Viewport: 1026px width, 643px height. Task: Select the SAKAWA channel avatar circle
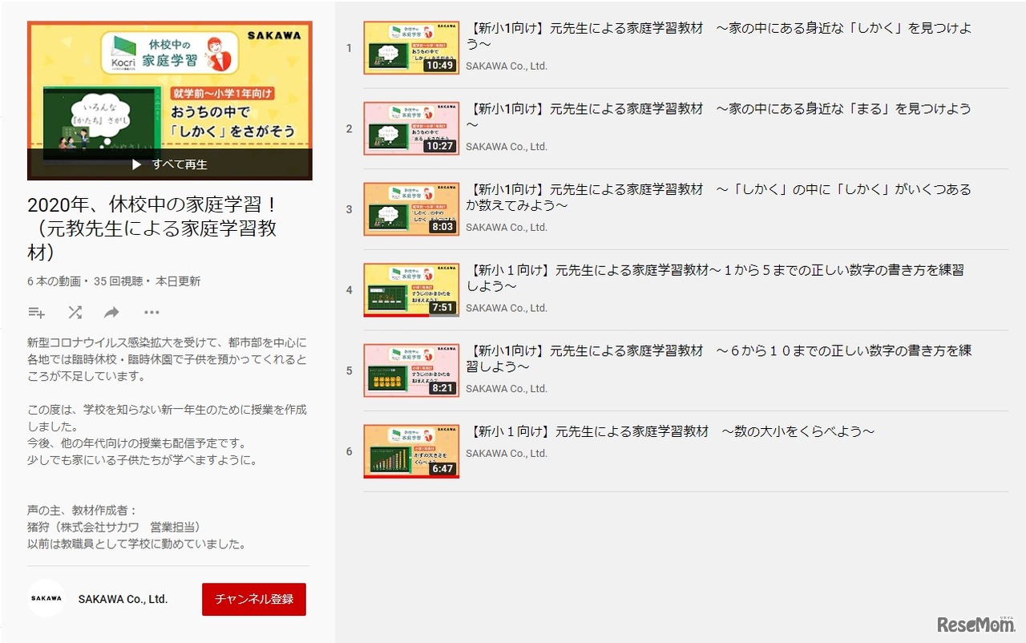[x=46, y=599]
